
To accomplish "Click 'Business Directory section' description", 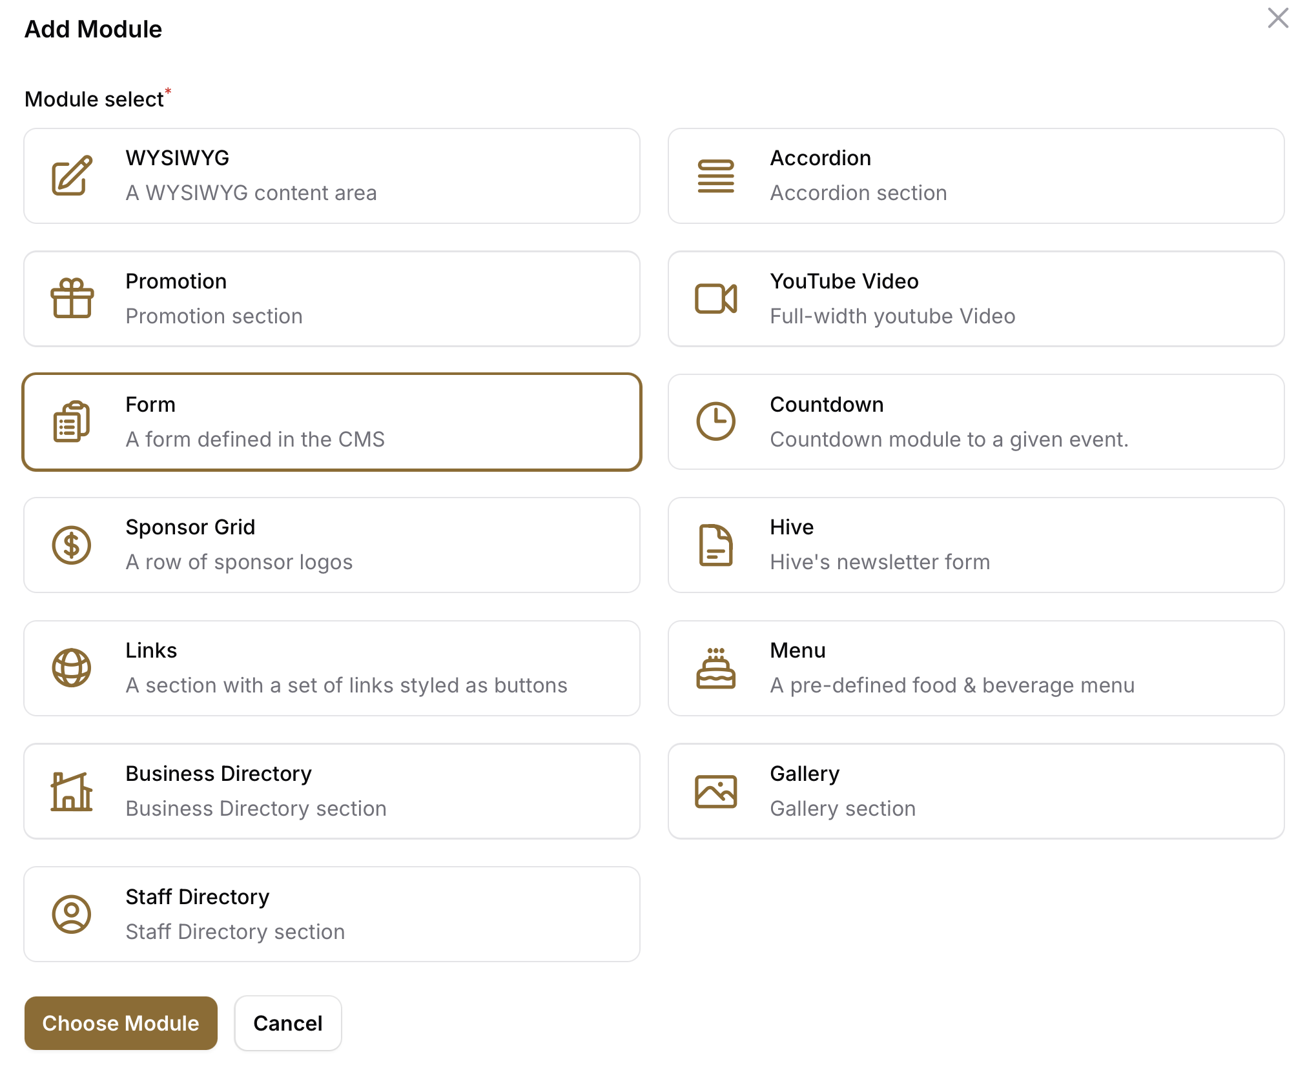I will 256,809.
